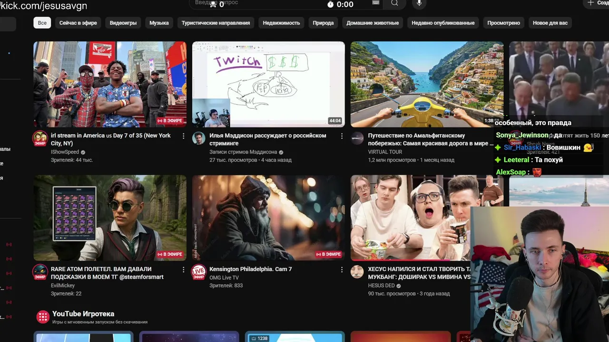Go to HESUS DED channel name

pos(381,285)
